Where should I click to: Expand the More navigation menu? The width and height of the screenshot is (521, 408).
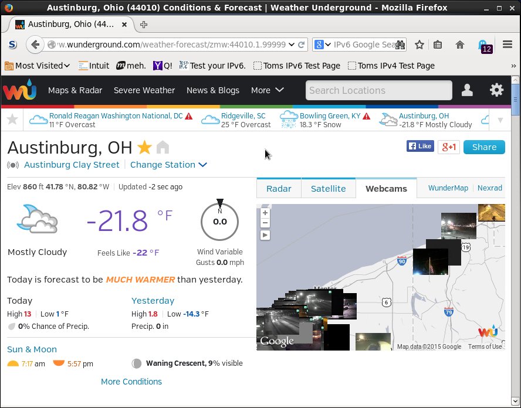pyautogui.click(x=267, y=90)
